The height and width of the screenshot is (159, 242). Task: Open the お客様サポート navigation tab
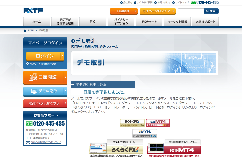(205, 21)
